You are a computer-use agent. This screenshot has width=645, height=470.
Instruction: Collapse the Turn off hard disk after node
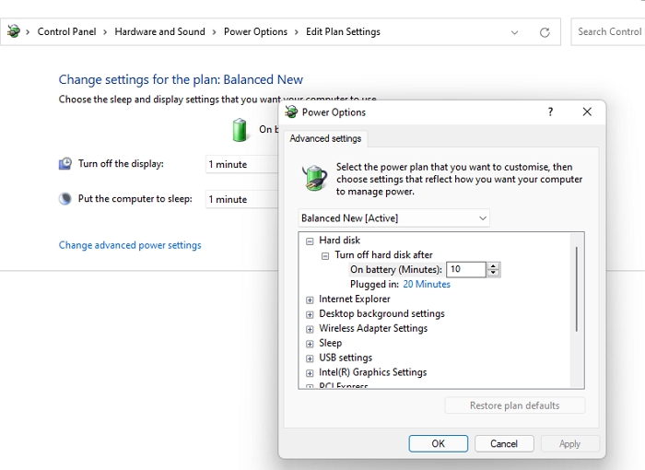(325, 255)
